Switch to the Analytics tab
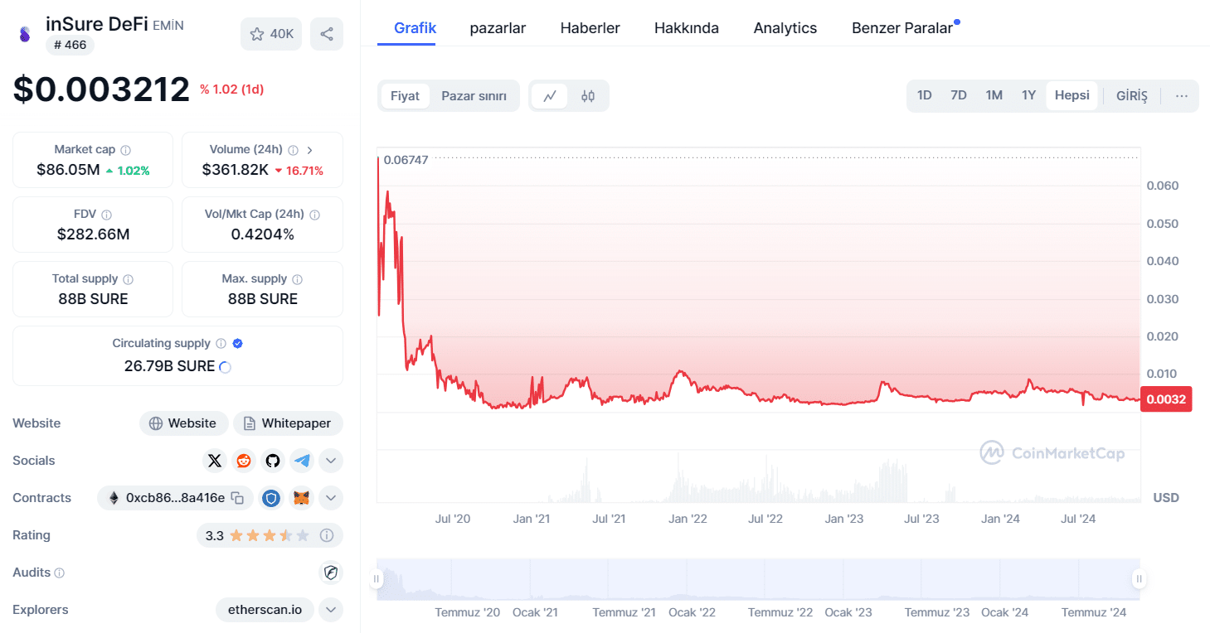 pyautogui.click(x=785, y=28)
